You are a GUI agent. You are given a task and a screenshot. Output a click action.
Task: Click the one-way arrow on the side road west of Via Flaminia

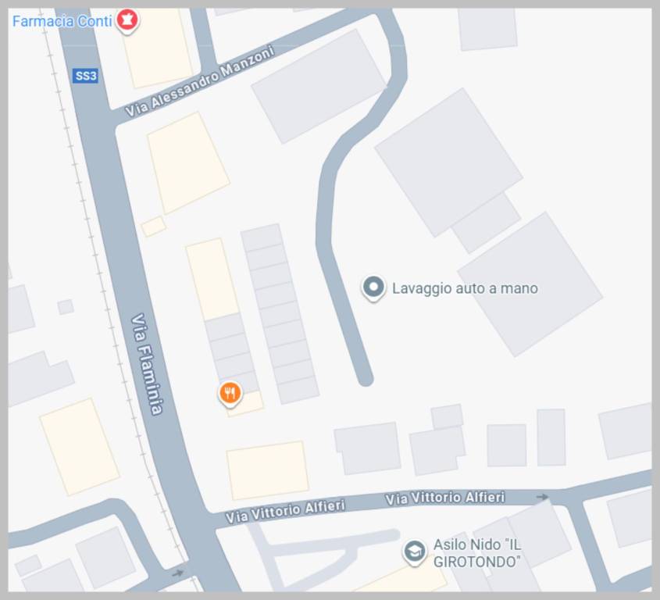pyautogui.click(x=178, y=573)
